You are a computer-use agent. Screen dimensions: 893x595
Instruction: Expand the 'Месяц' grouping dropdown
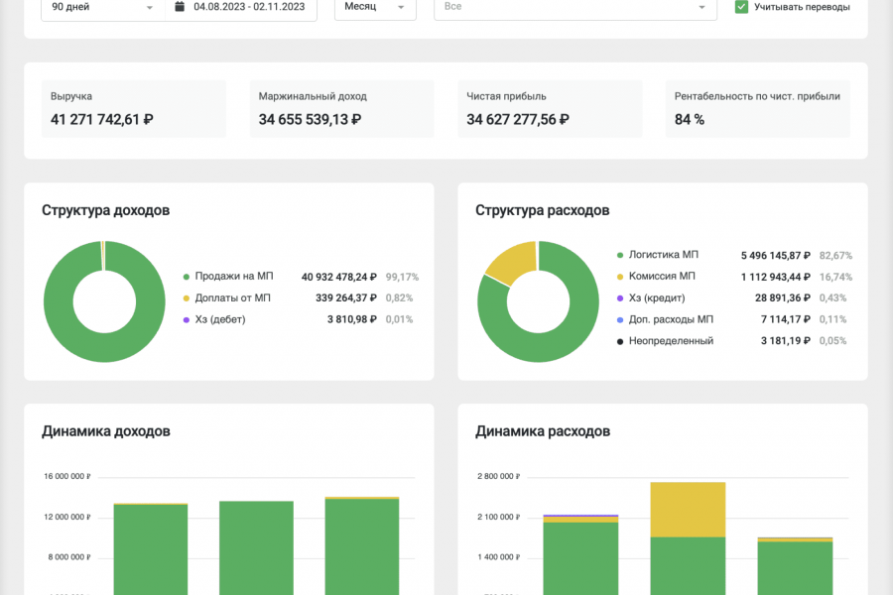click(375, 8)
